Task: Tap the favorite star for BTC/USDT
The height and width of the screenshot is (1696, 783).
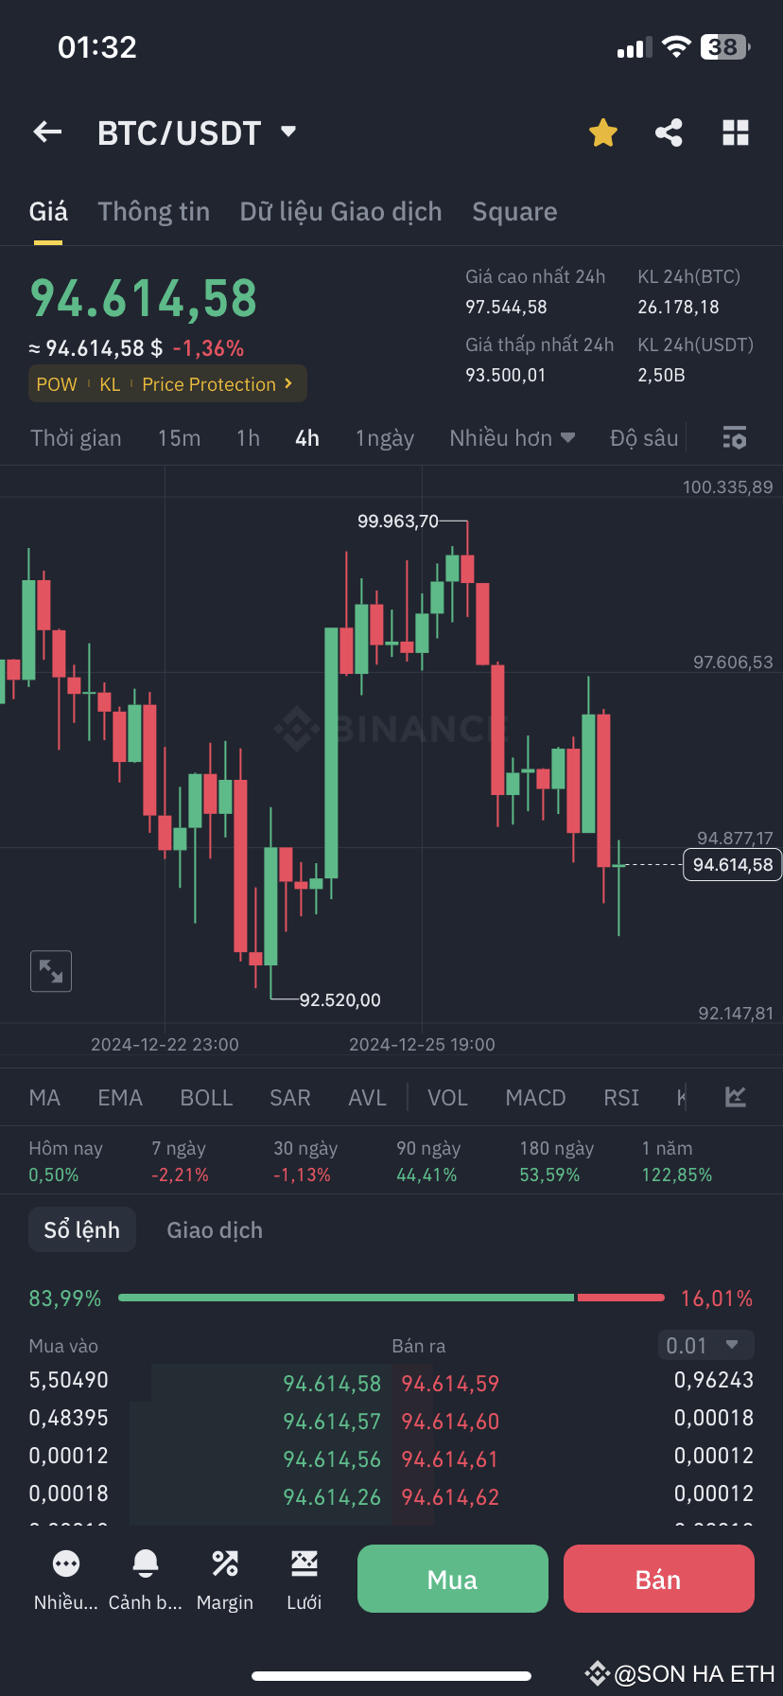Action: click(x=602, y=132)
